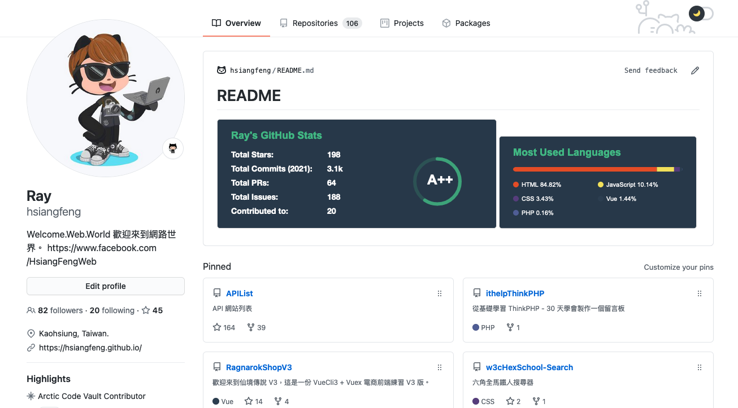Click grip handle on w3cHexSchool-Search card

[700, 367]
